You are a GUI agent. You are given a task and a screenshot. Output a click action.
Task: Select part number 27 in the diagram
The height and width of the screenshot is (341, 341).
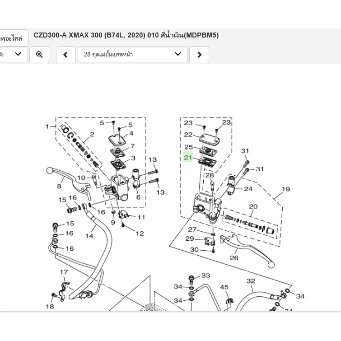[x=192, y=229]
